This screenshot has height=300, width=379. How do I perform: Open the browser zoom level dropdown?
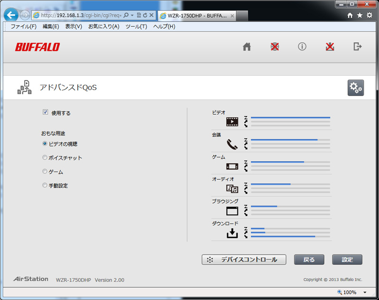[x=365, y=292]
